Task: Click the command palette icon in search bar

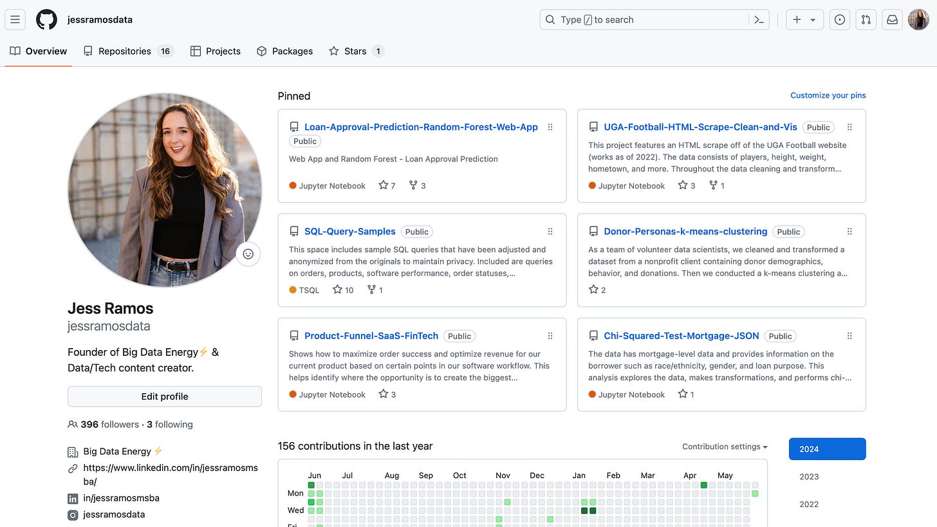Action: [x=759, y=19]
